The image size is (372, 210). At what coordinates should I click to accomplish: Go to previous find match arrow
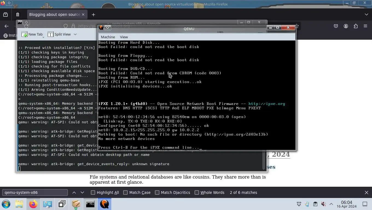point(74,192)
